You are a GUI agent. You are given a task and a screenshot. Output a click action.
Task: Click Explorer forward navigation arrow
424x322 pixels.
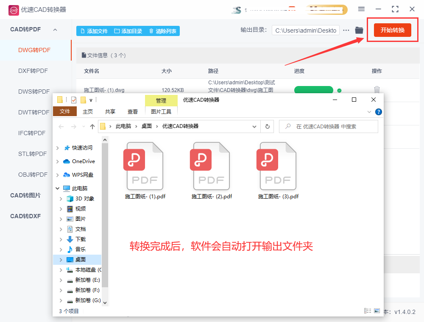click(73, 126)
